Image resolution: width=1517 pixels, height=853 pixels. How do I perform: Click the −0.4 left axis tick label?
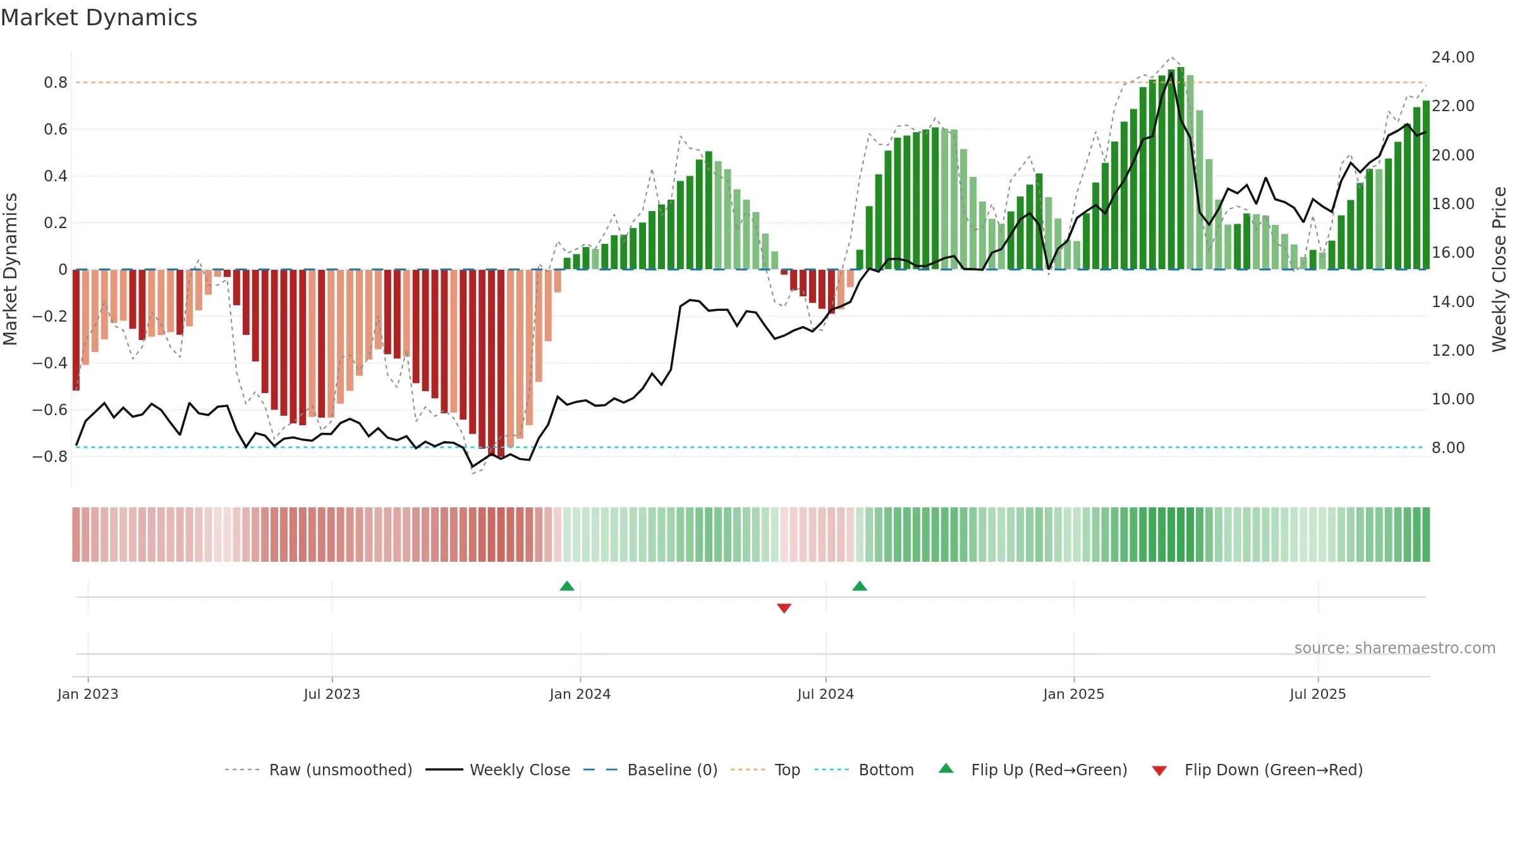coord(50,363)
